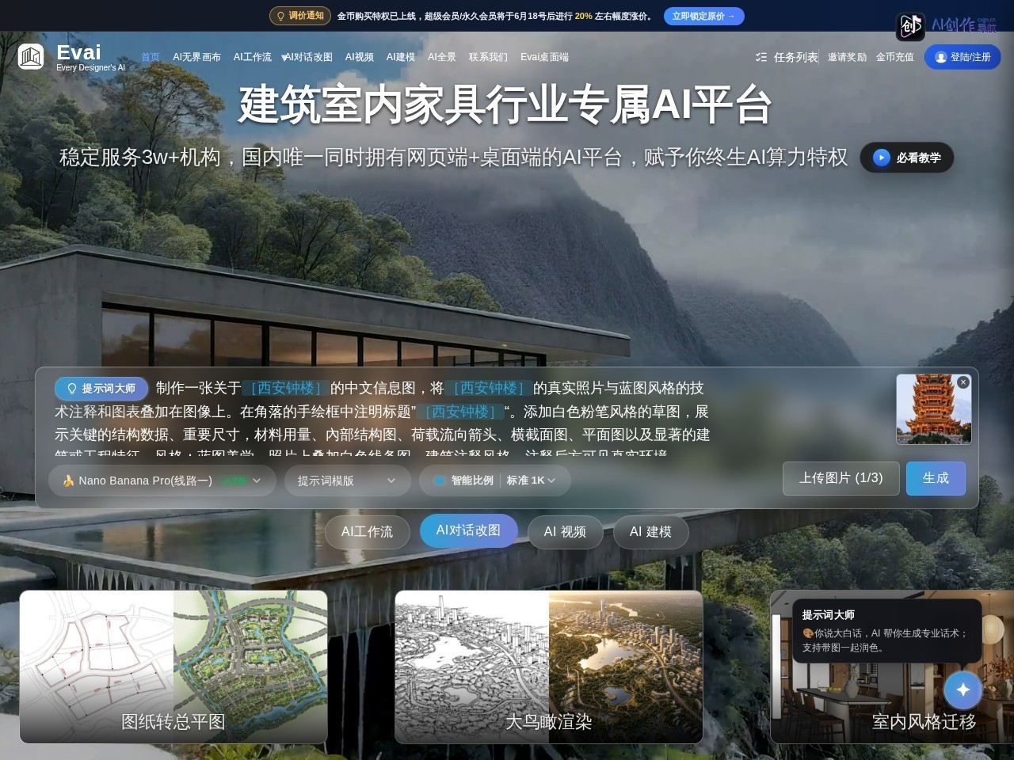Click the blue dot icon beside 智能比例
The image size is (1014, 760).
440,481
